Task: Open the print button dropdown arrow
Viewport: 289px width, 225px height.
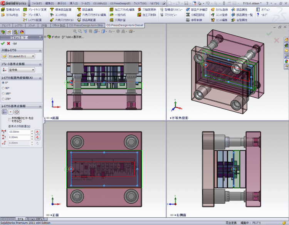Action: [x=203, y=3]
